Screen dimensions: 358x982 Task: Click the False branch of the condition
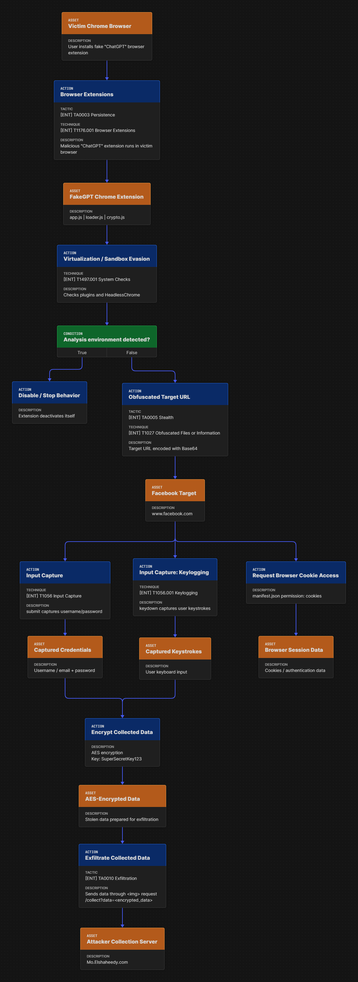[132, 353]
